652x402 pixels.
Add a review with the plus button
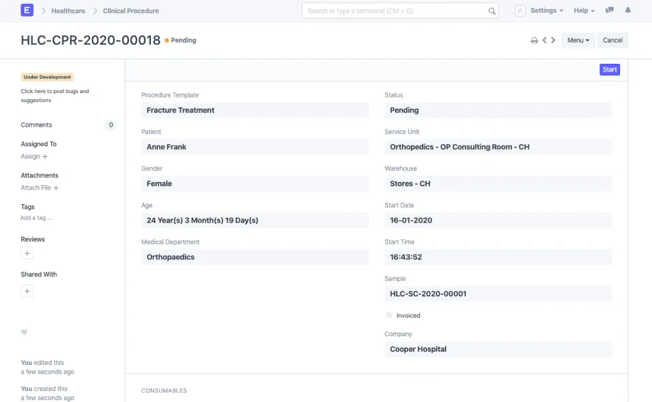coord(27,253)
